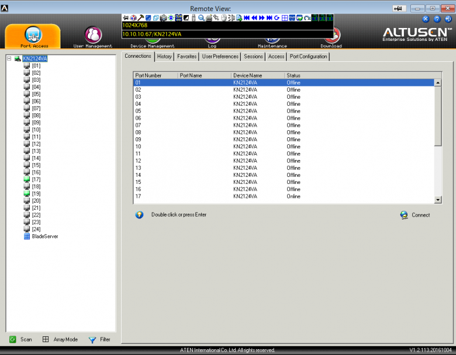Collapse the KN2124VA tree node
The height and width of the screenshot is (355, 456).
[x=9, y=58]
